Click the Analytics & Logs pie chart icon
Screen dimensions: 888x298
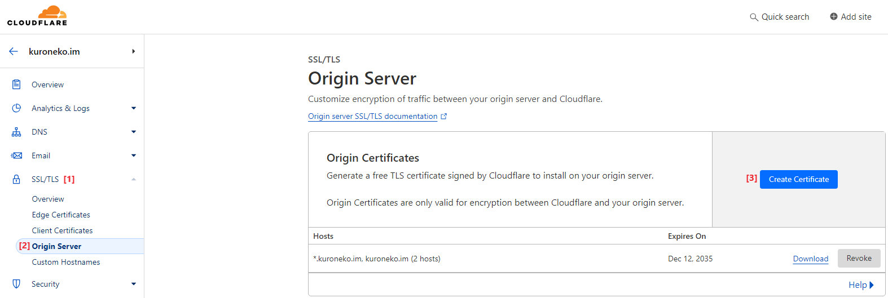tap(16, 108)
